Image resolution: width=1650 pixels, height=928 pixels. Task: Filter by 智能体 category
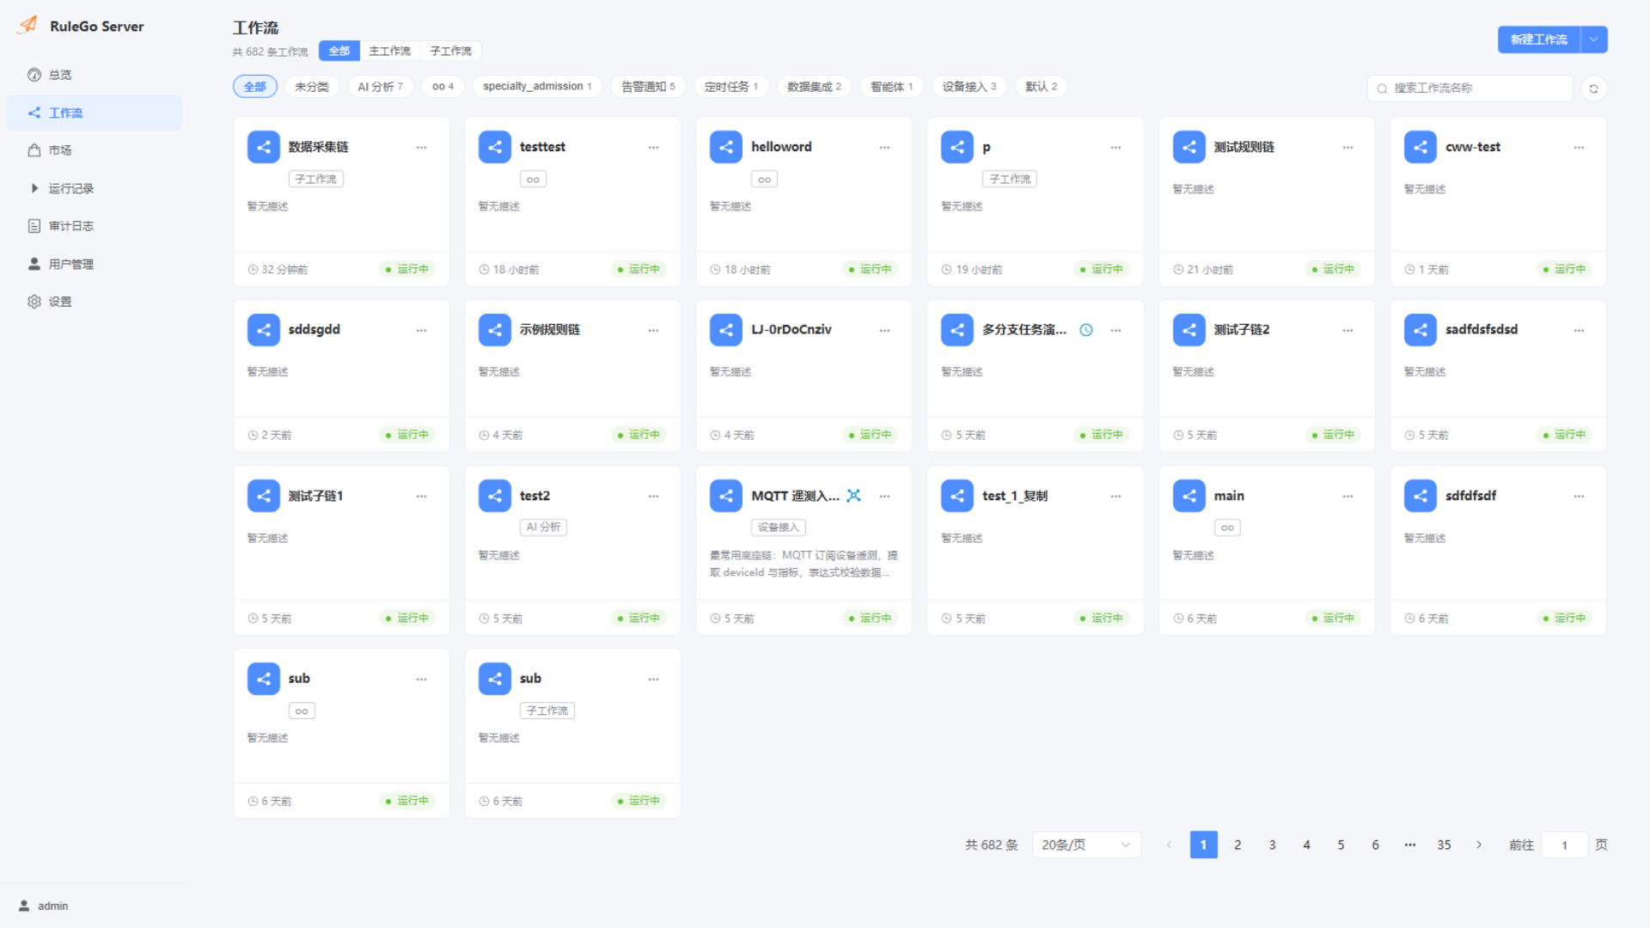pyautogui.click(x=892, y=87)
